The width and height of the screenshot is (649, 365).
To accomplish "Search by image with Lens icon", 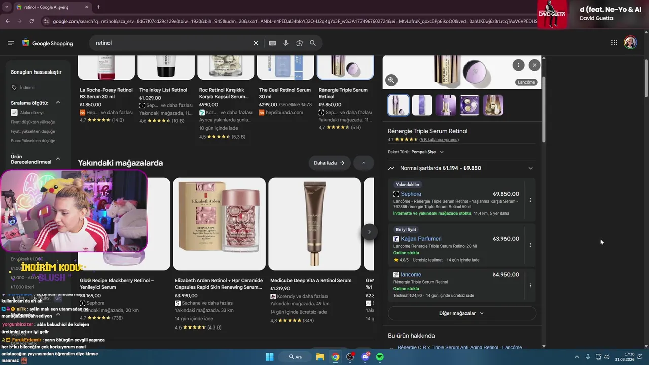I will (x=299, y=43).
